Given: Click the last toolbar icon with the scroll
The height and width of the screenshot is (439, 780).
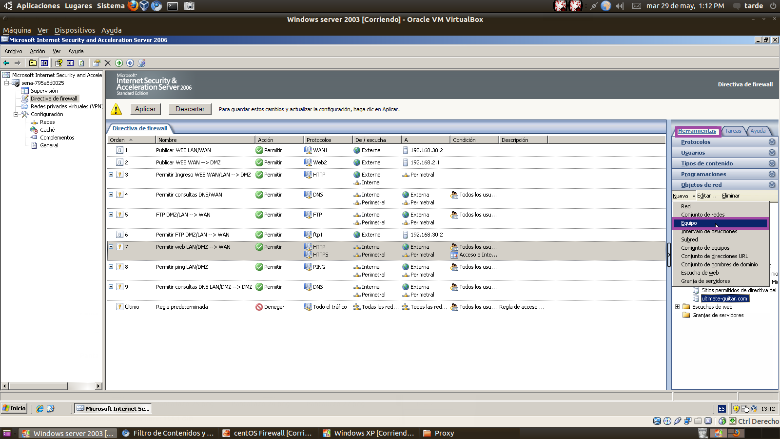Looking at the screenshot, I should (x=142, y=63).
